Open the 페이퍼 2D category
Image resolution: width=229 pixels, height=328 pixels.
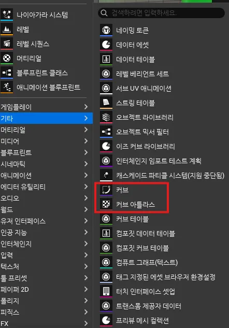click(46, 289)
